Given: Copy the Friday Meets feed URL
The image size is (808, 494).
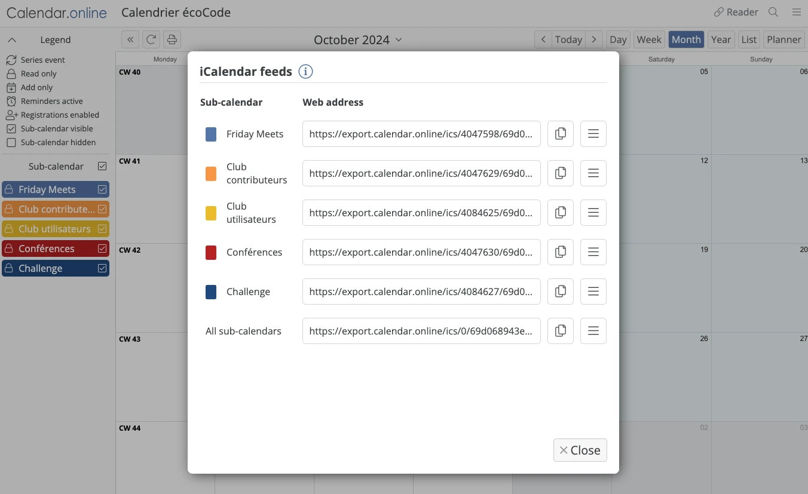Looking at the screenshot, I should (560, 134).
